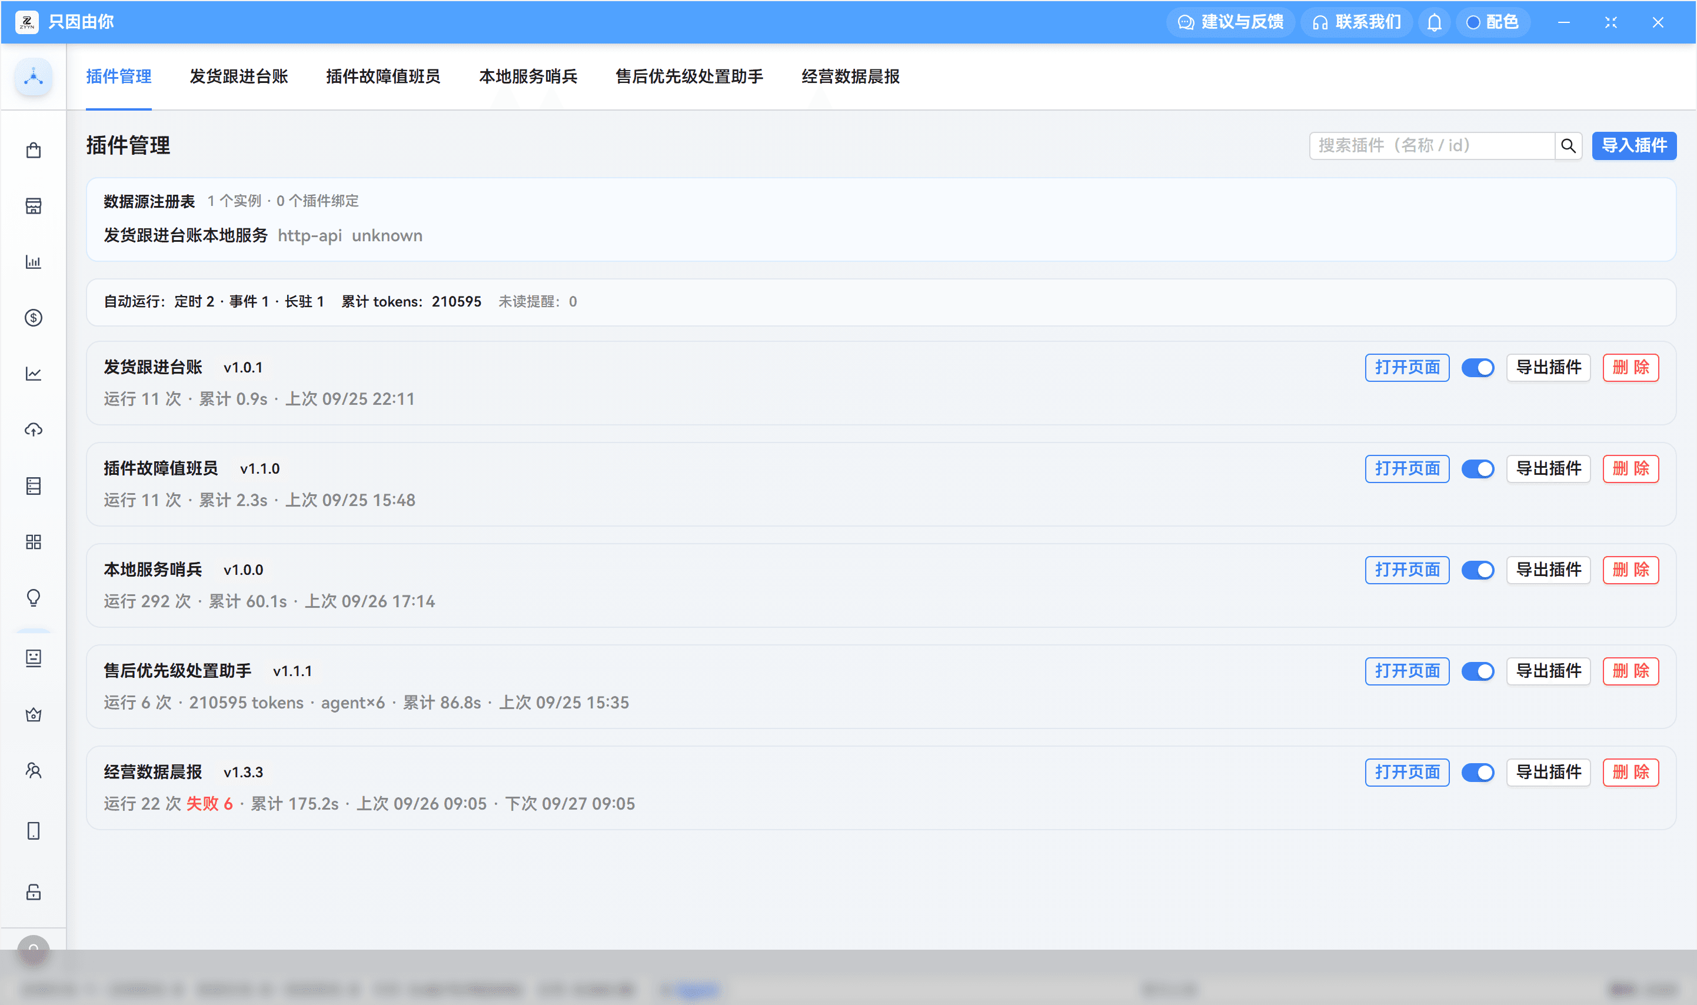Click the 建议与反馈 button
This screenshot has height=1005, width=1697.
pyautogui.click(x=1230, y=22)
